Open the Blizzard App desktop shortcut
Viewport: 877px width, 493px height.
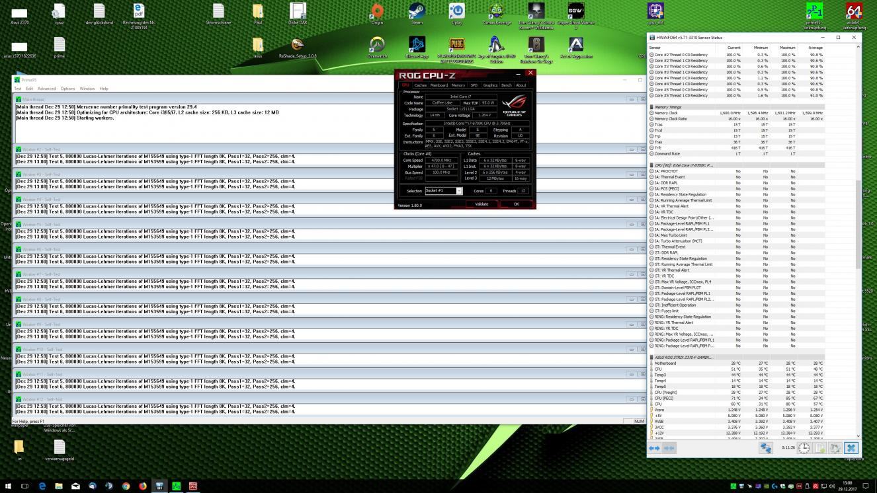coord(417,47)
